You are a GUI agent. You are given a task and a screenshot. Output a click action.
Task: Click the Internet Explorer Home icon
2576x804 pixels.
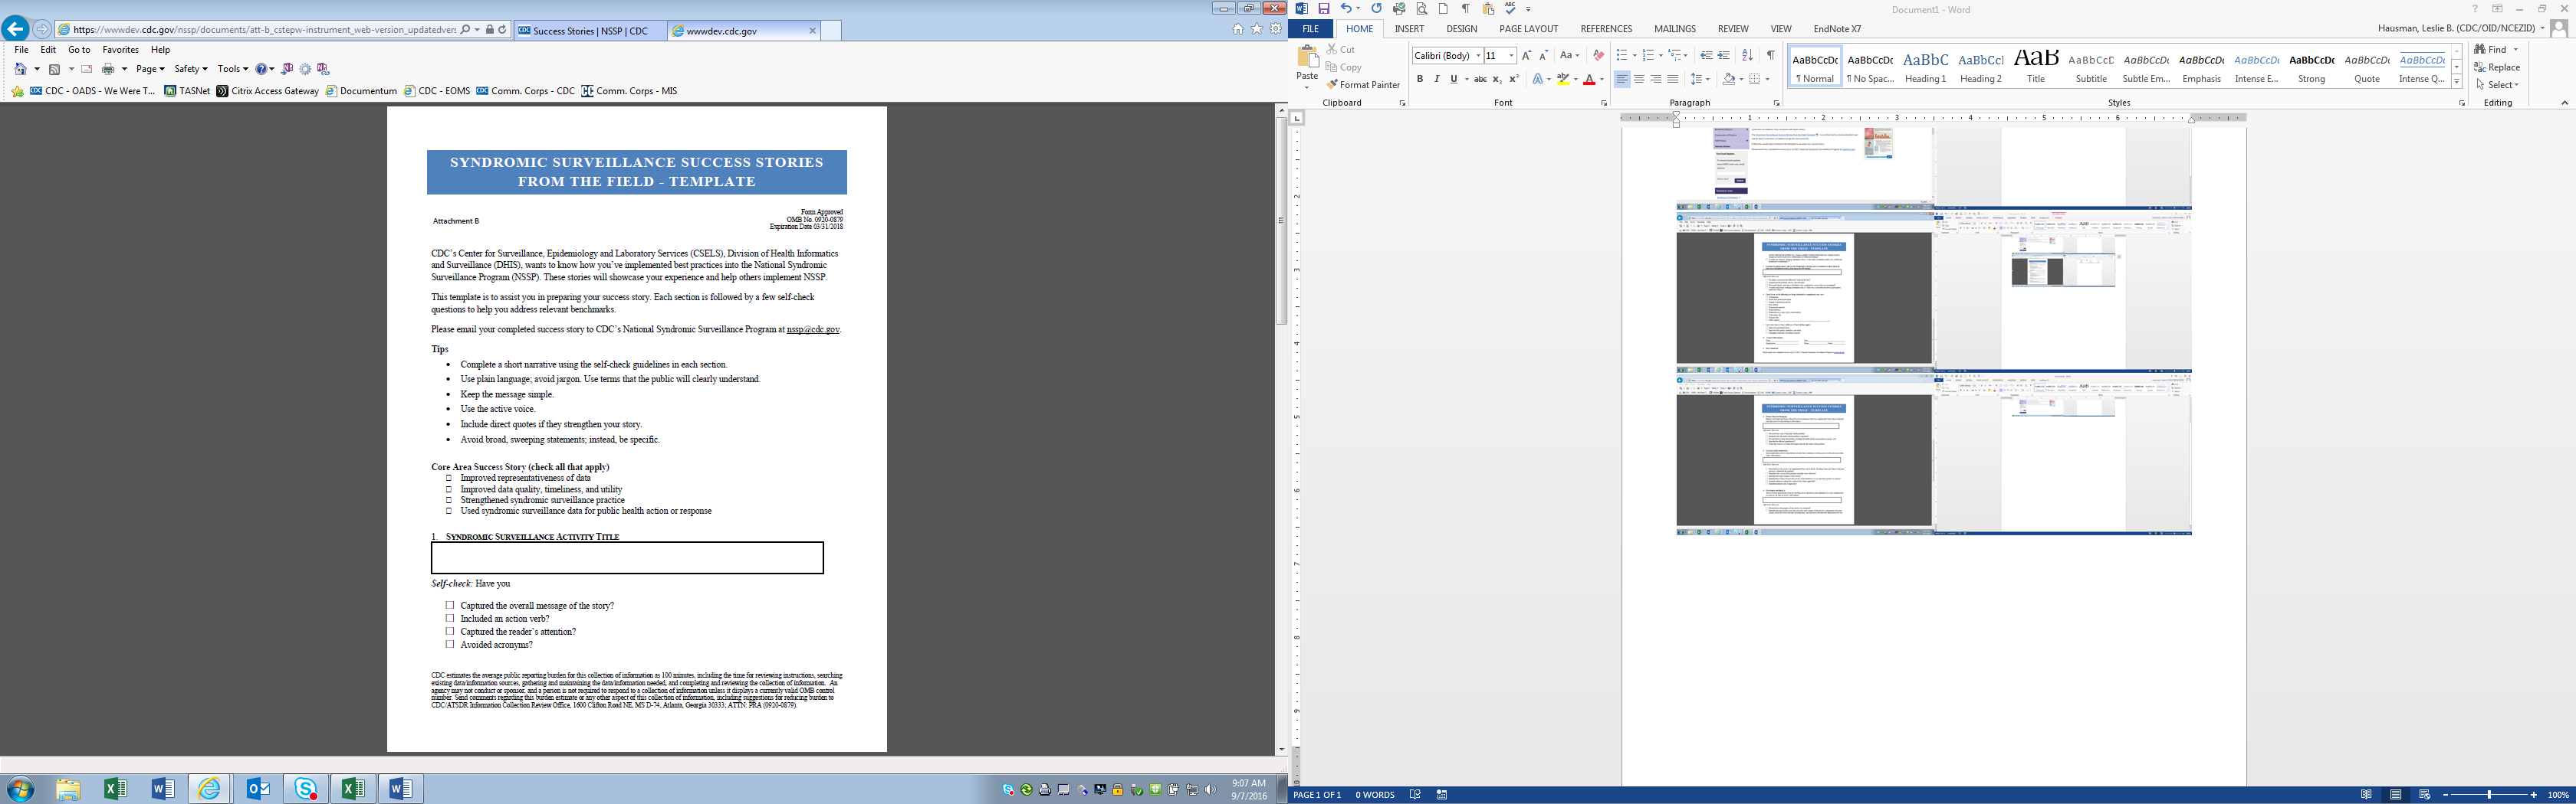[1238, 30]
